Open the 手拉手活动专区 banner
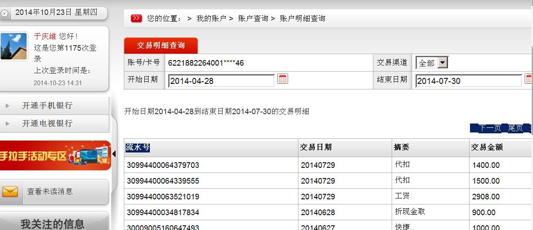 click(55, 155)
